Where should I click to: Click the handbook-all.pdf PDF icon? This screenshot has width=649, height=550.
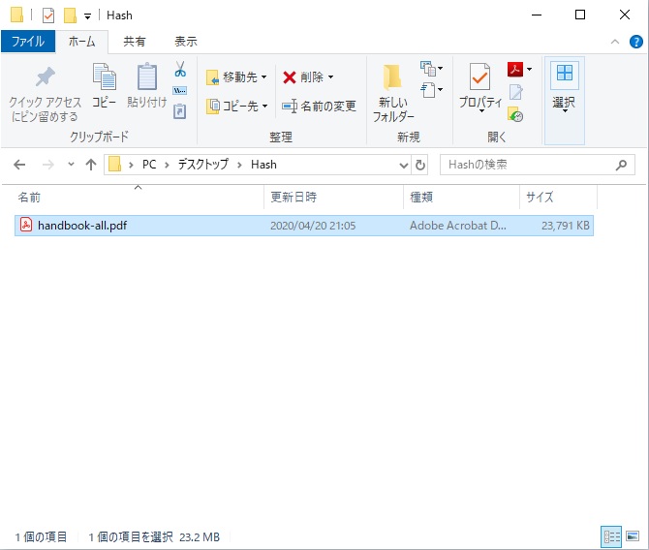point(26,225)
